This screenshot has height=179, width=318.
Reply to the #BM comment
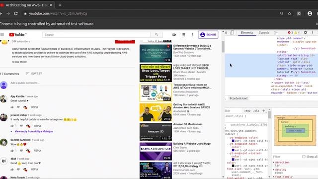pyautogui.click(x=35, y=169)
